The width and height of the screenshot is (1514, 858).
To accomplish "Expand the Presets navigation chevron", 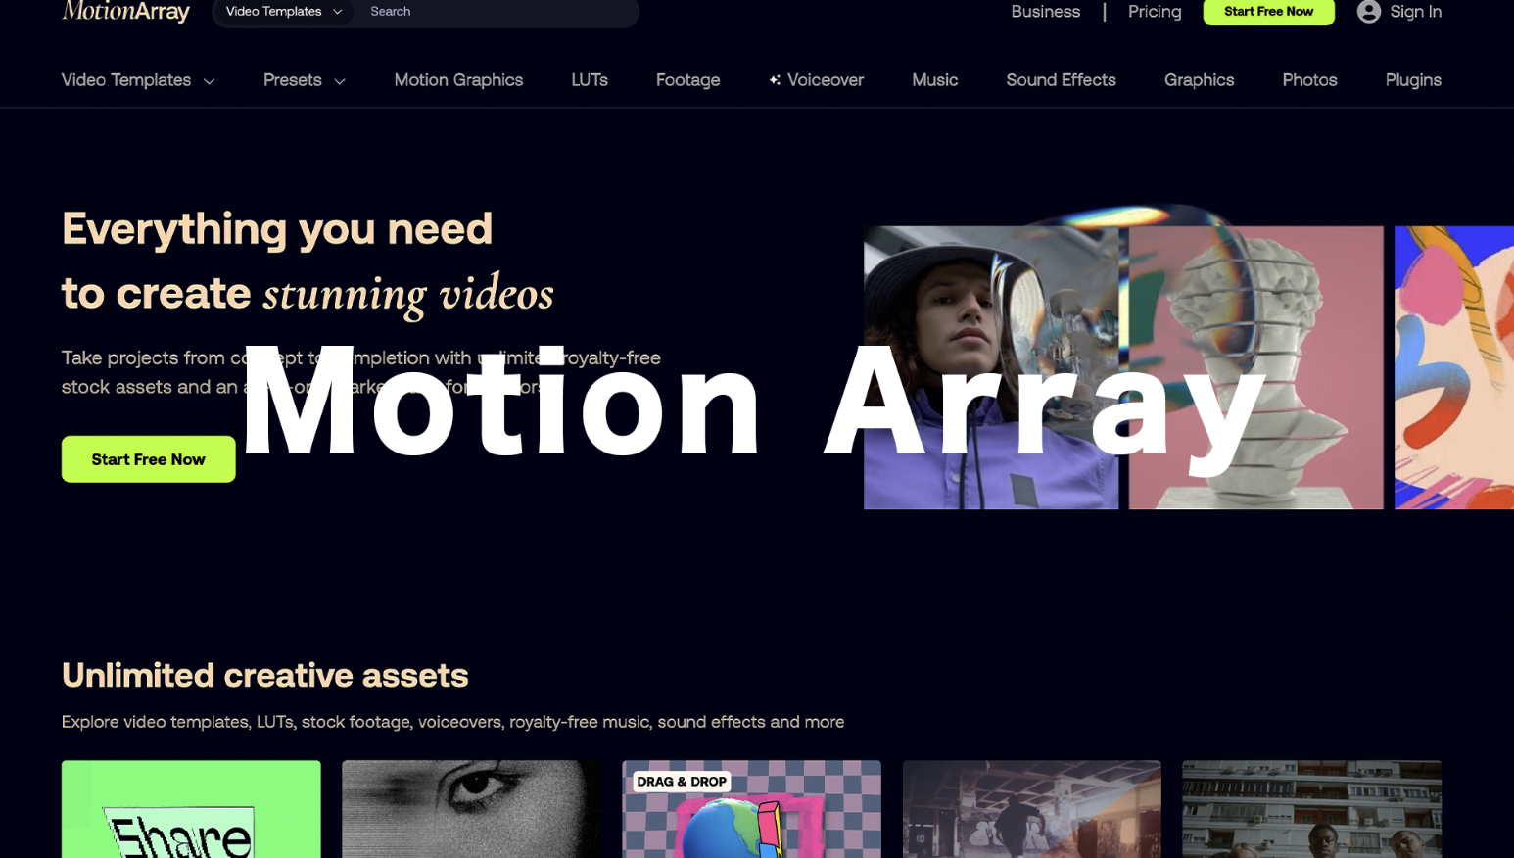I will 340,81.
